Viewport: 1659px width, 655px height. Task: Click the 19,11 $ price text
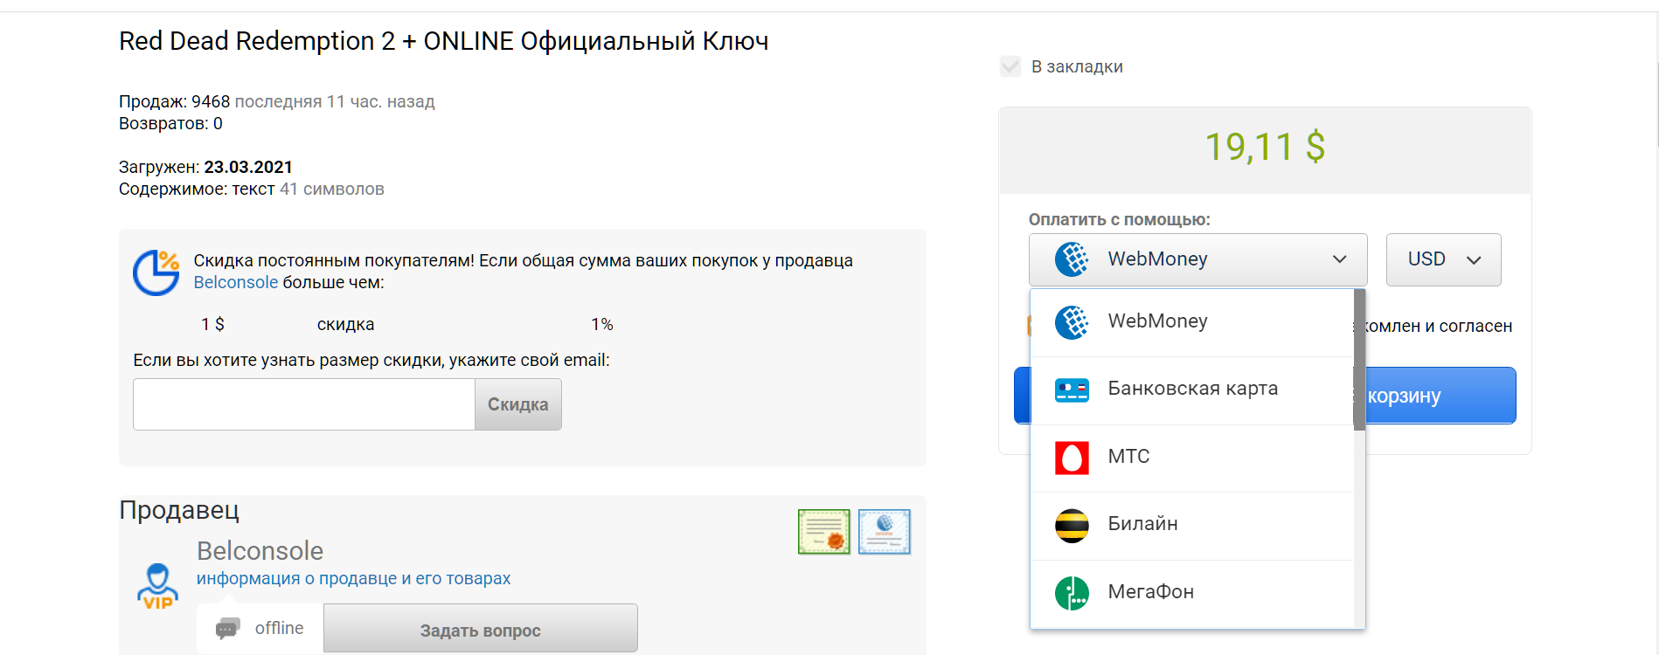1265,147
